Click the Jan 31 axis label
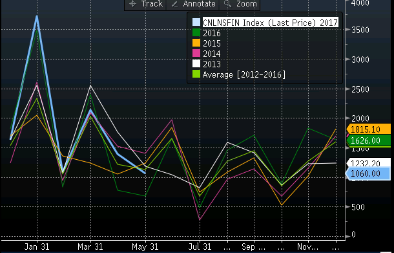The width and height of the screenshot is (394, 253). point(37,247)
